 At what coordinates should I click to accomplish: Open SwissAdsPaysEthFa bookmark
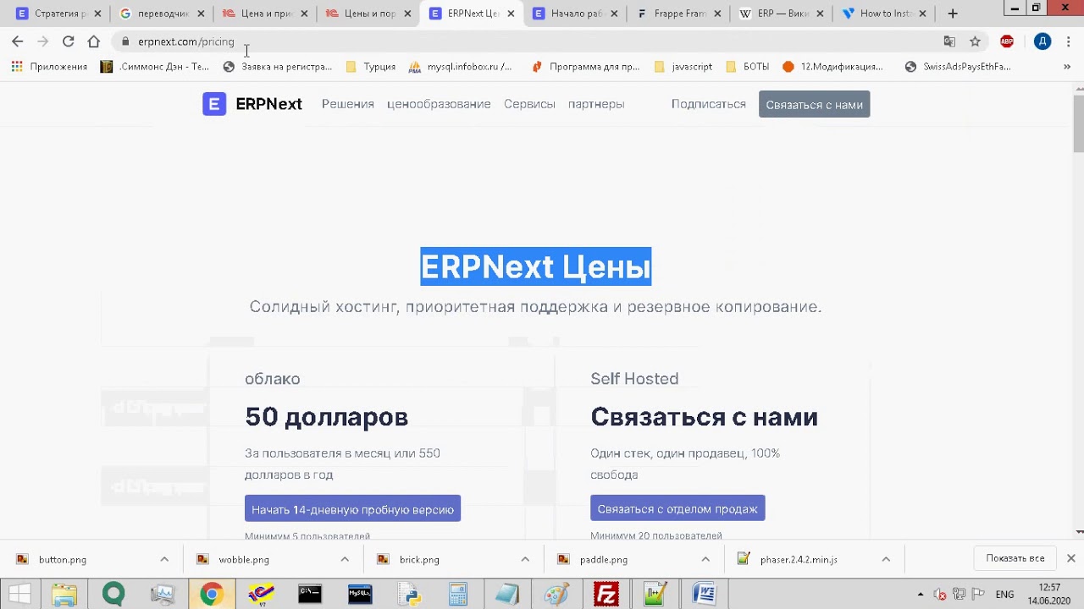click(958, 67)
